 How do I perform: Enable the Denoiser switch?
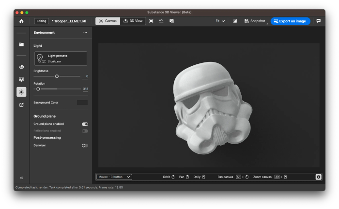pyautogui.click(x=85, y=146)
